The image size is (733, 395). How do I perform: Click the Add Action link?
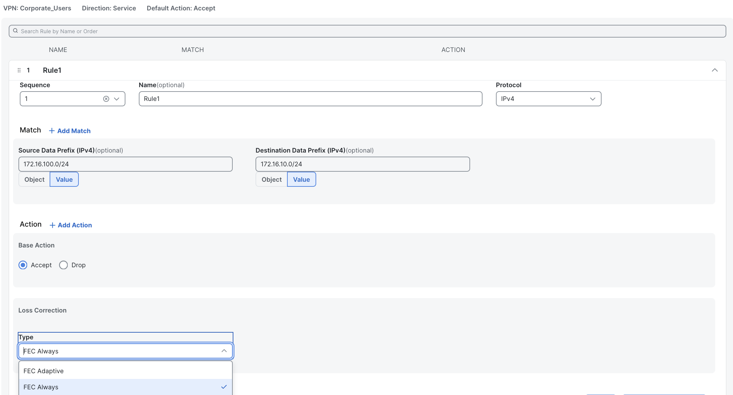click(75, 225)
